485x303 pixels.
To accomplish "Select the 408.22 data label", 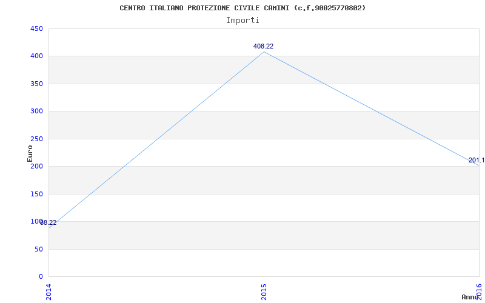I will [263, 47].
